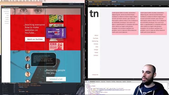Click the Case Study Interactive Forms thumbnail
Viewport: 169px width, 95px height.
tap(56, 19)
